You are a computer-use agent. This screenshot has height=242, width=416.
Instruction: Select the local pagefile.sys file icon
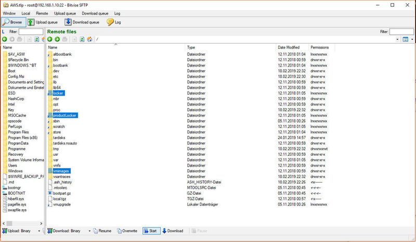(5, 205)
